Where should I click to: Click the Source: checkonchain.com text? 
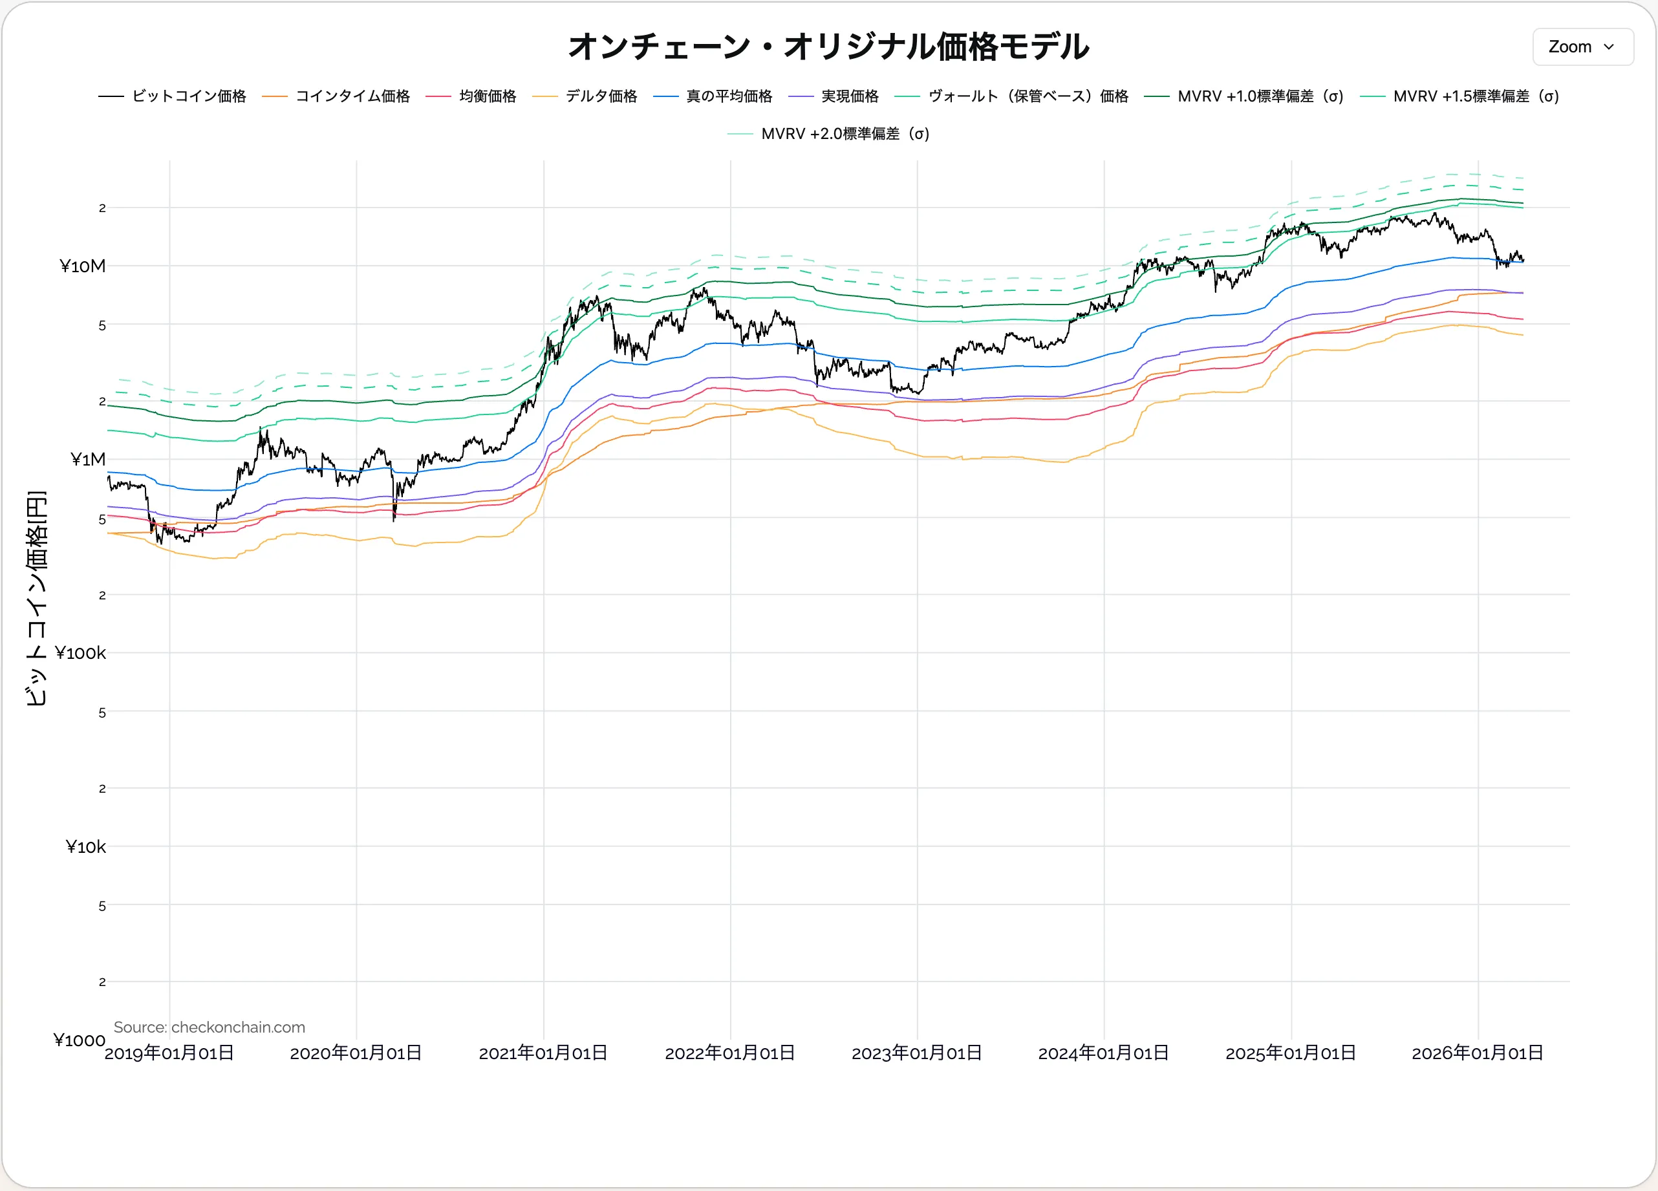[209, 1027]
